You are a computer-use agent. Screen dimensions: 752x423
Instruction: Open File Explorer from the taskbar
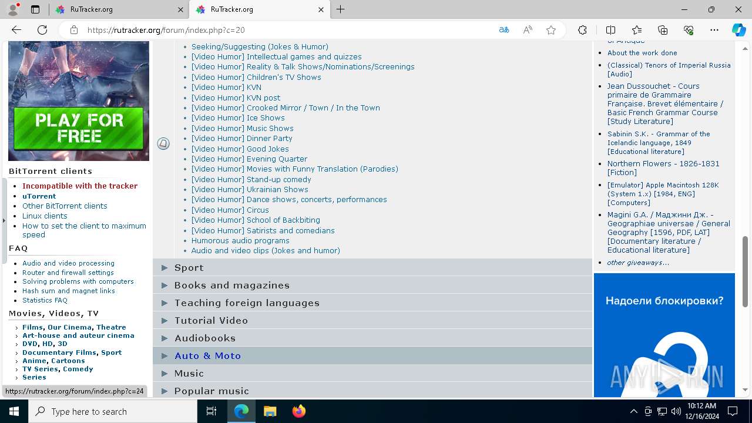click(x=270, y=411)
